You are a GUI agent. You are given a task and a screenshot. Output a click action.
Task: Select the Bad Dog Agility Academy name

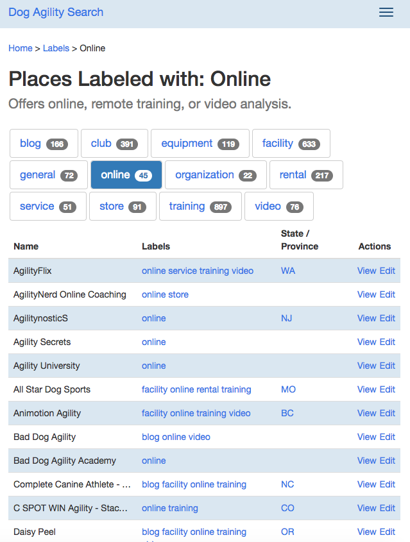tap(65, 461)
